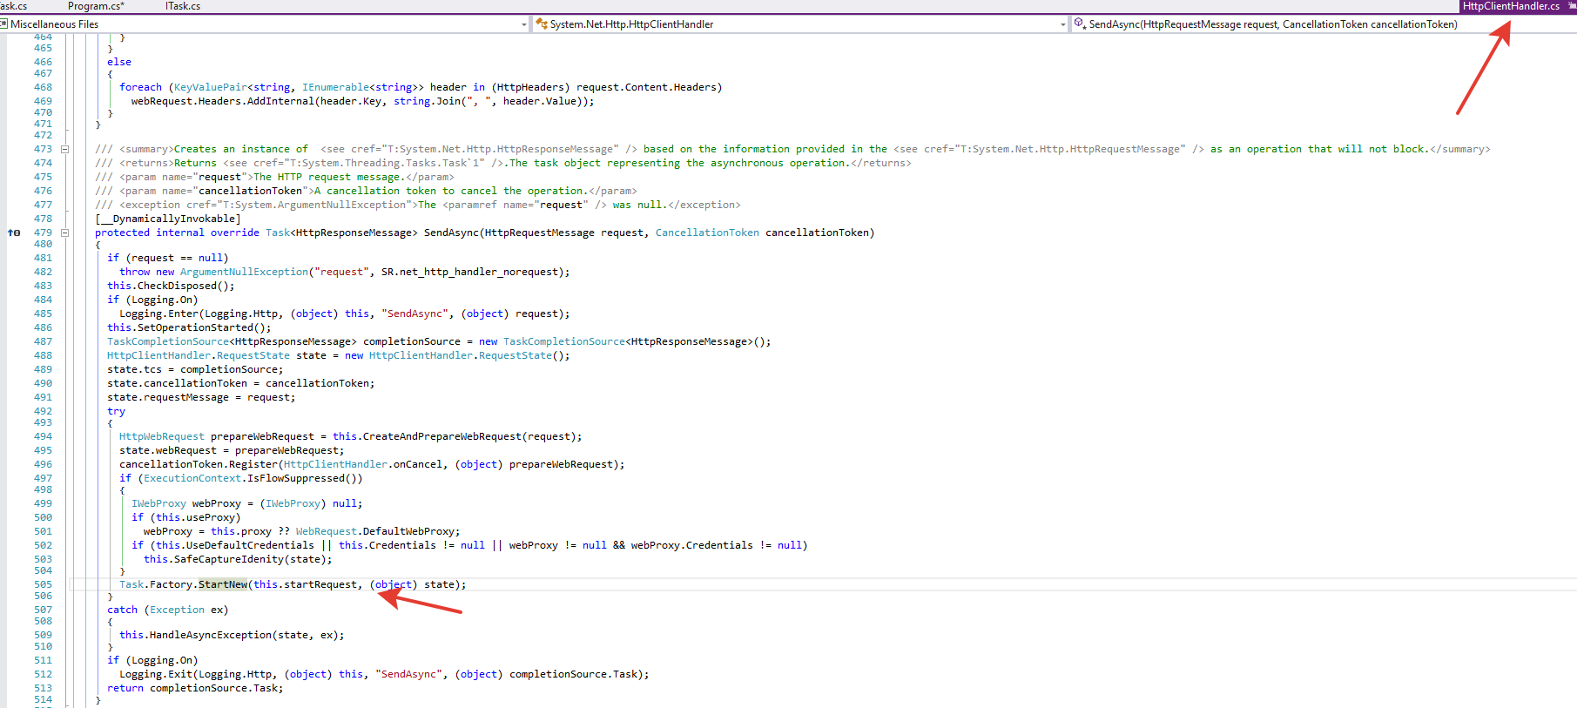
Task: Click the override indicator icon beside line 479
Action: coord(14,233)
